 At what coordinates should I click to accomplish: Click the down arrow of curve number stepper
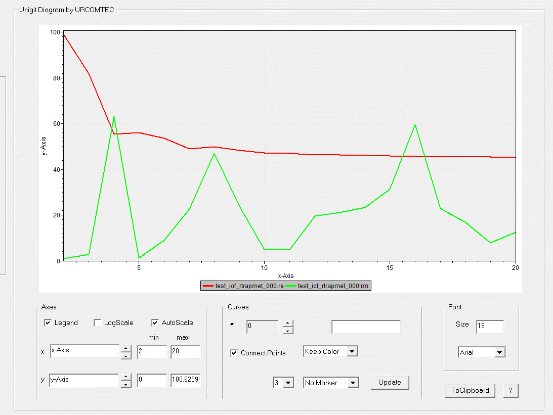[287, 331]
